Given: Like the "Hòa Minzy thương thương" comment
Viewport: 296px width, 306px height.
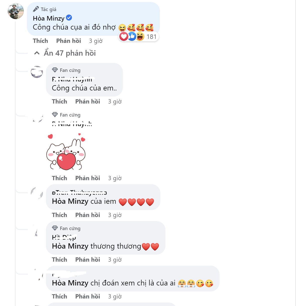Looking at the screenshot, I should [59, 260].
